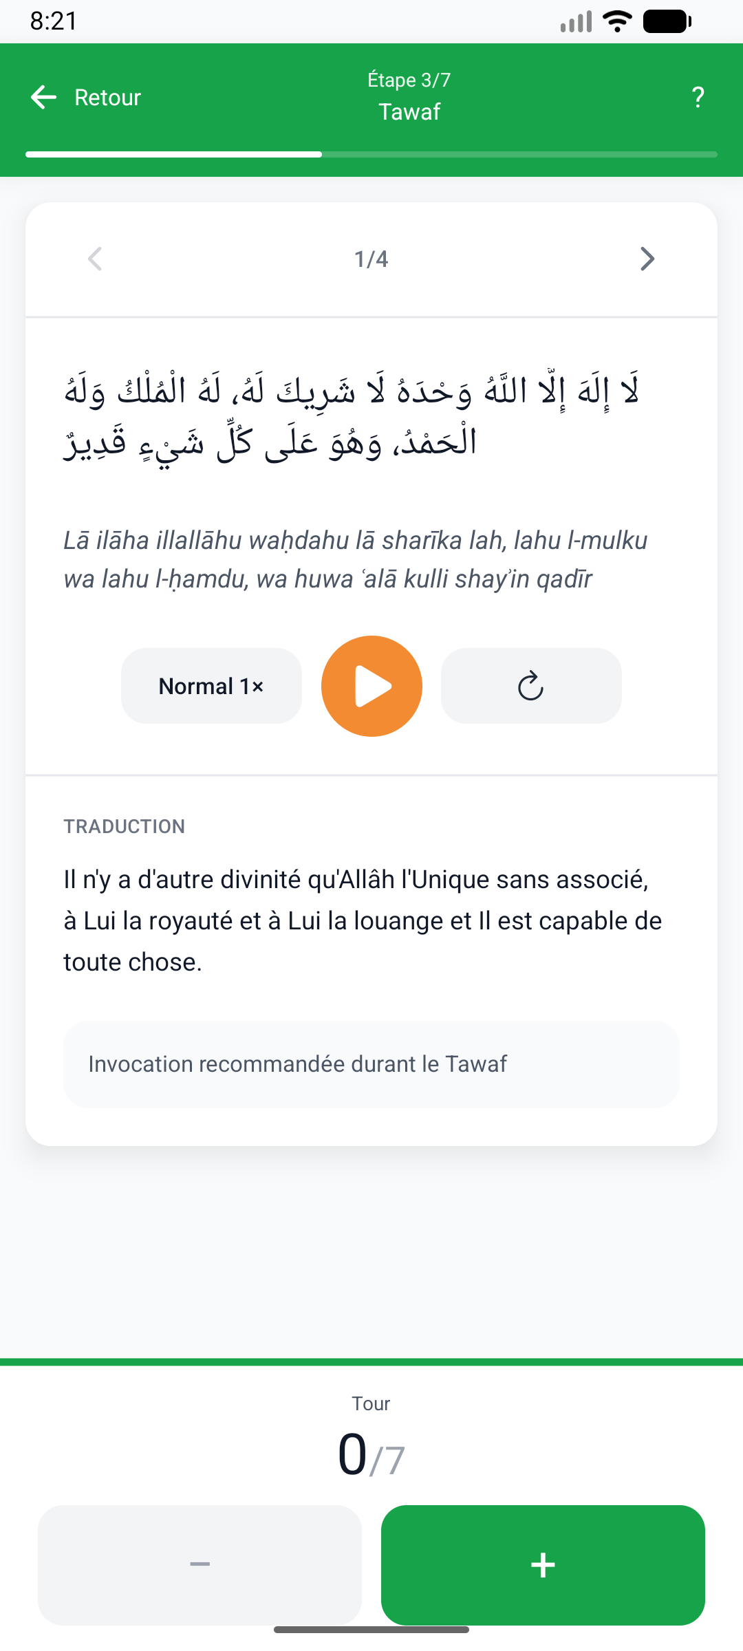Image resolution: width=743 pixels, height=1651 pixels.
Task: Tap the Retour label
Action: click(x=107, y=98)
